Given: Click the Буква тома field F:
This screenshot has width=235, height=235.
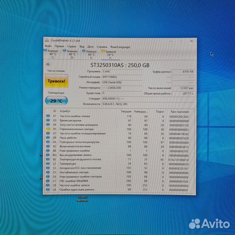Looking at the screenshot, I should pos(122,93).
